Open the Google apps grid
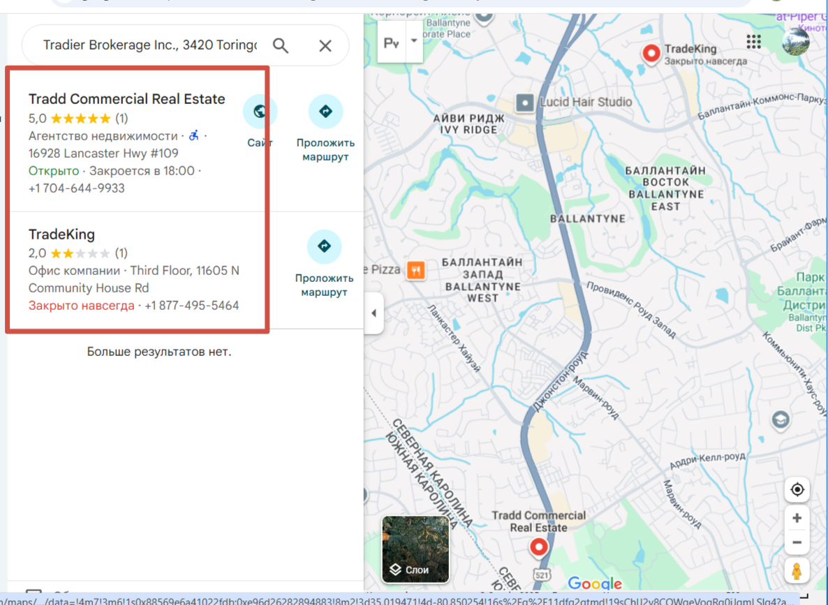Screen dimensions: 828x605 [753, 42]
